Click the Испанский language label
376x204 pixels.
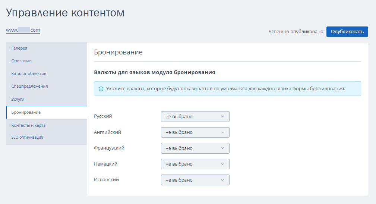pyautogui.click(x=106, y=179)
